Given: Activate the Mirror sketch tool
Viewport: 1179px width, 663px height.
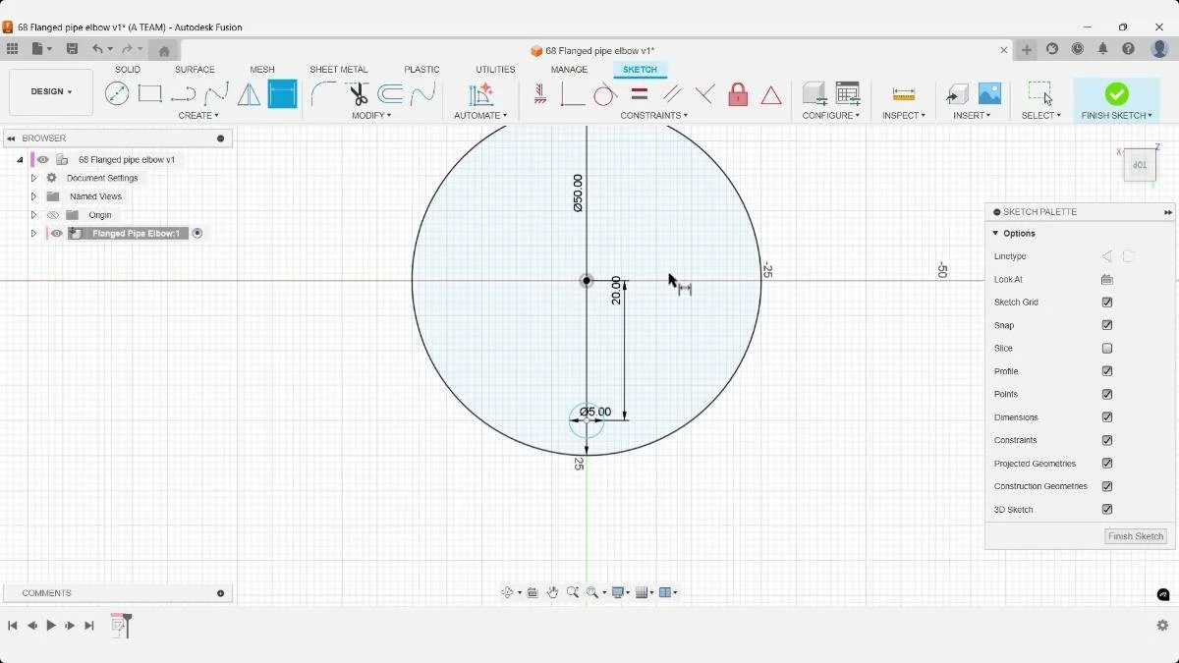Looking at the screenshot, I should (x=250, y=94).
